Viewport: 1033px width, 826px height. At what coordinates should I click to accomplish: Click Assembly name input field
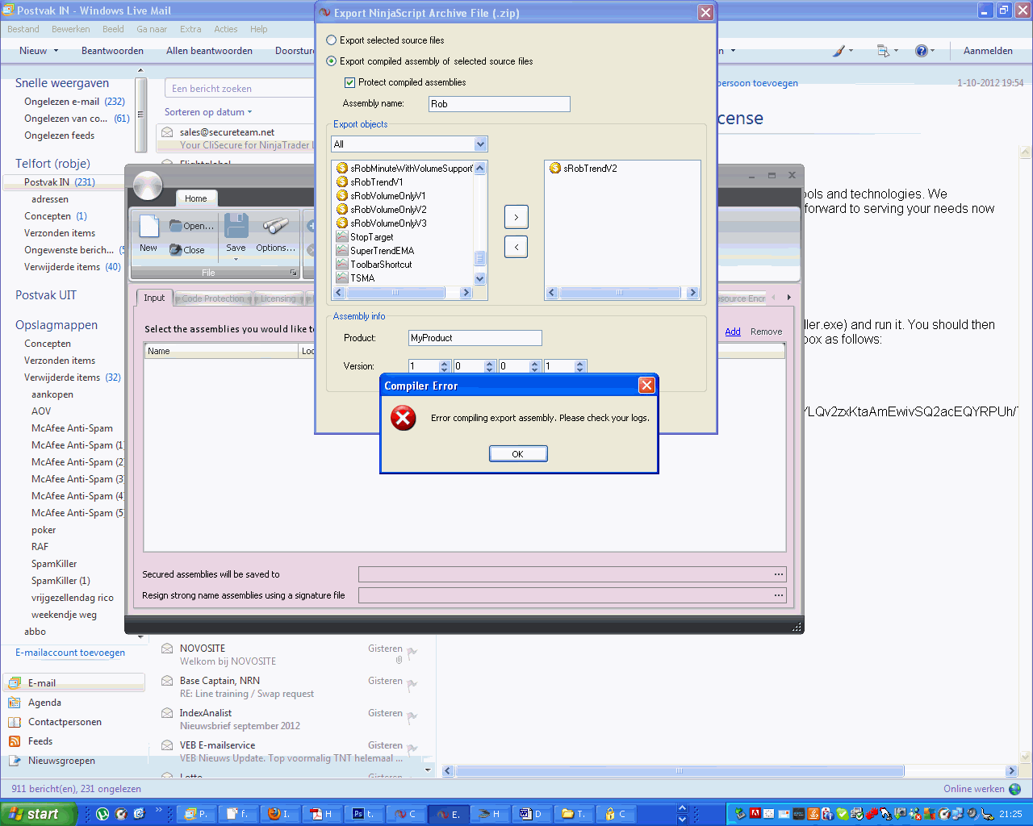[x=499, y=104]
